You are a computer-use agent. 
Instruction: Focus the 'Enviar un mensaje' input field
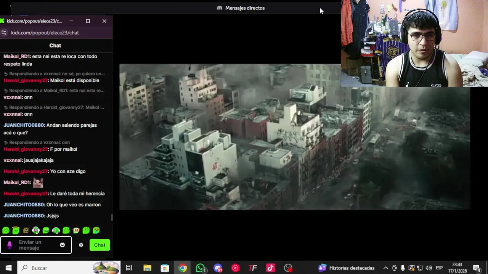pos(36,245)
